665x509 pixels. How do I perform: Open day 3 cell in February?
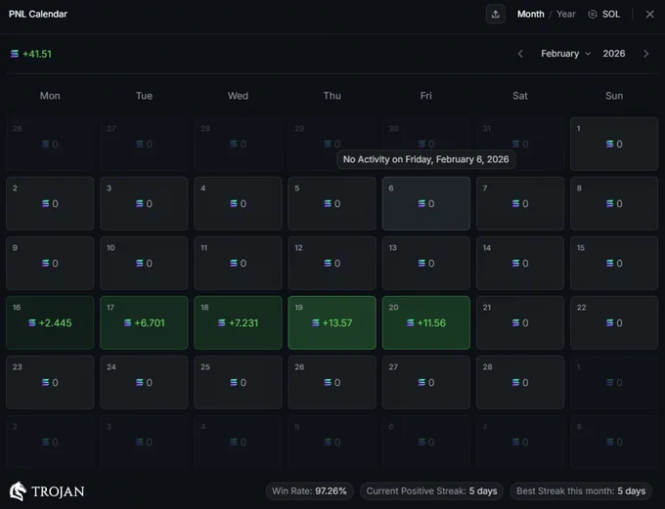[x=144, y=203]
